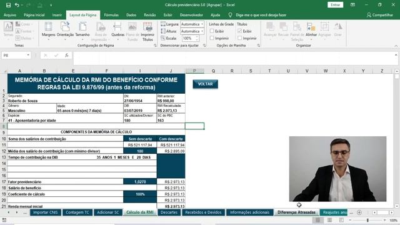Open Painel de Seleção pane
This screenshot has height=225, width=400.
(x=297, y=31)
